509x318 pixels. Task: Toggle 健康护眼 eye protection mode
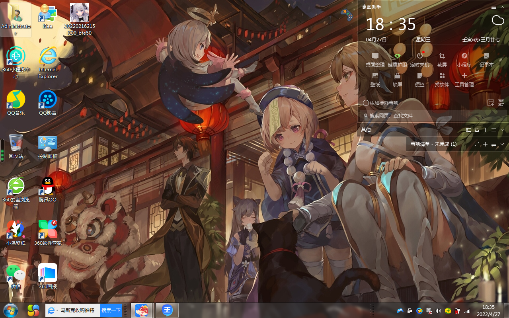pos(397,60)
